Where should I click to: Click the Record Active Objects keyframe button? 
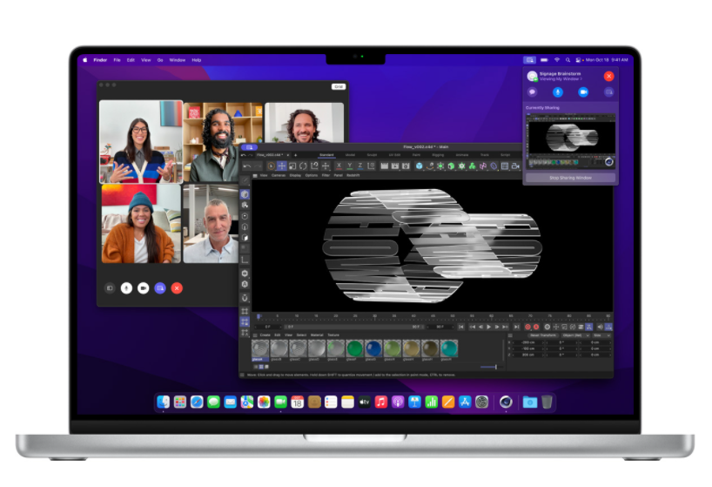click(x=527, y=327)
